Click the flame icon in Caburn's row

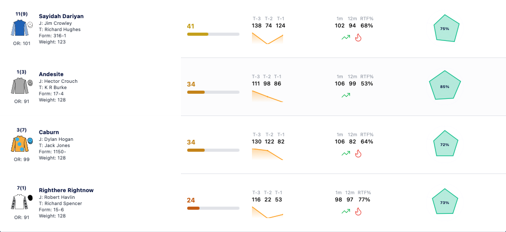358,153
